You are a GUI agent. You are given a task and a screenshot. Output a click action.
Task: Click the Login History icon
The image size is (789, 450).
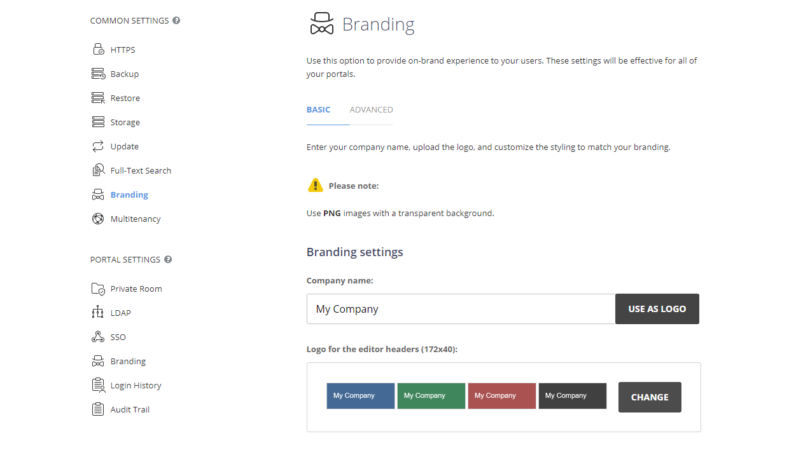(x=98, y=385)
